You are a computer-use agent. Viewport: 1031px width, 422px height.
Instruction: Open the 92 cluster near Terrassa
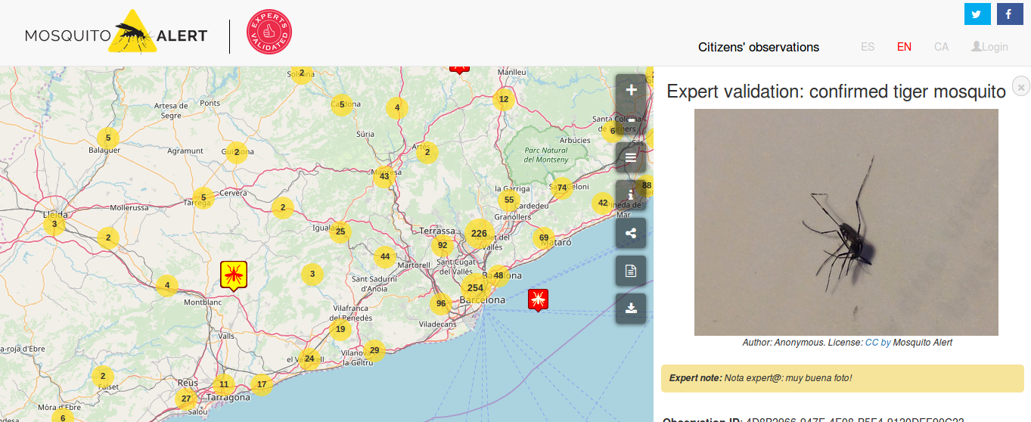pyautogui.click(x=443, y=245)
